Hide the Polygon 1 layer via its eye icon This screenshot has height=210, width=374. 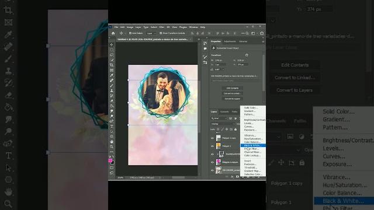pyautogui.click(x=212, y=146)
